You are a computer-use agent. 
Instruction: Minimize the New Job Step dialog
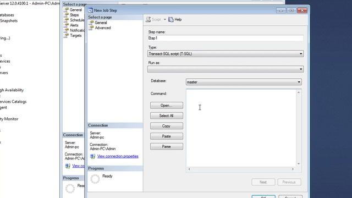coord(281,10)
